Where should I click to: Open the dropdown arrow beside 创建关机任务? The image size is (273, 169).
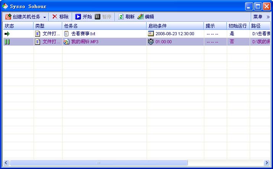pos(45,17)
